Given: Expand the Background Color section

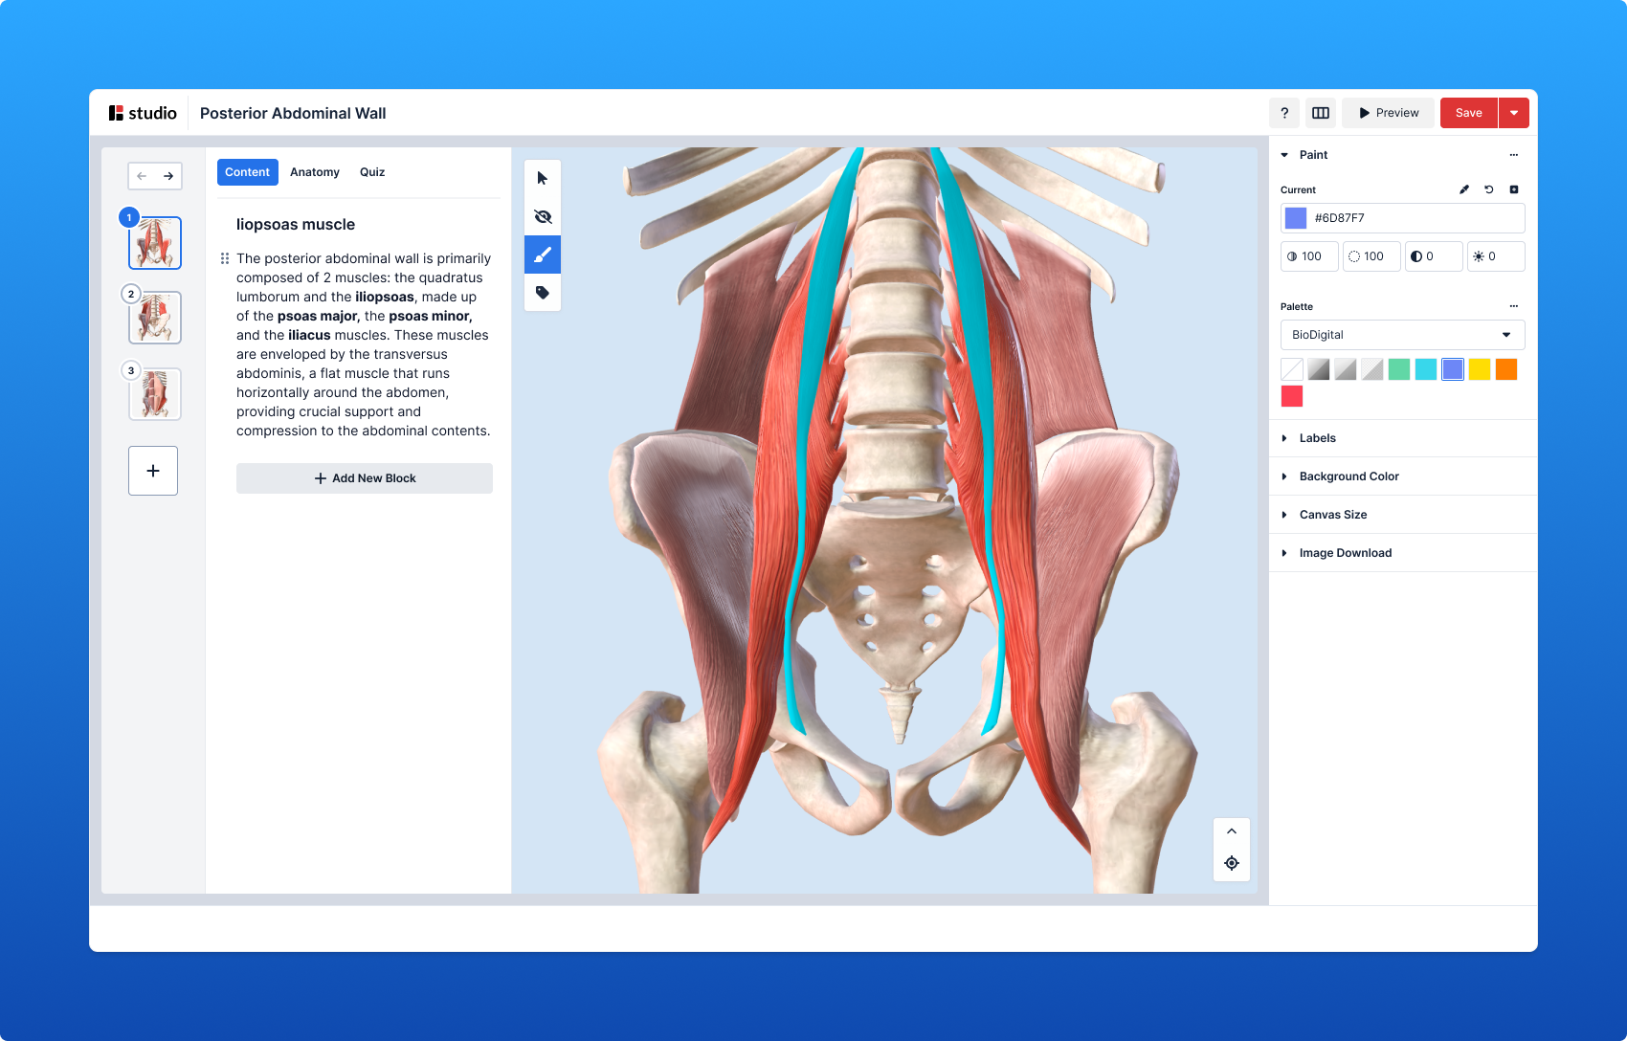Looking at the screenshot, I should tap(1348, 476).
